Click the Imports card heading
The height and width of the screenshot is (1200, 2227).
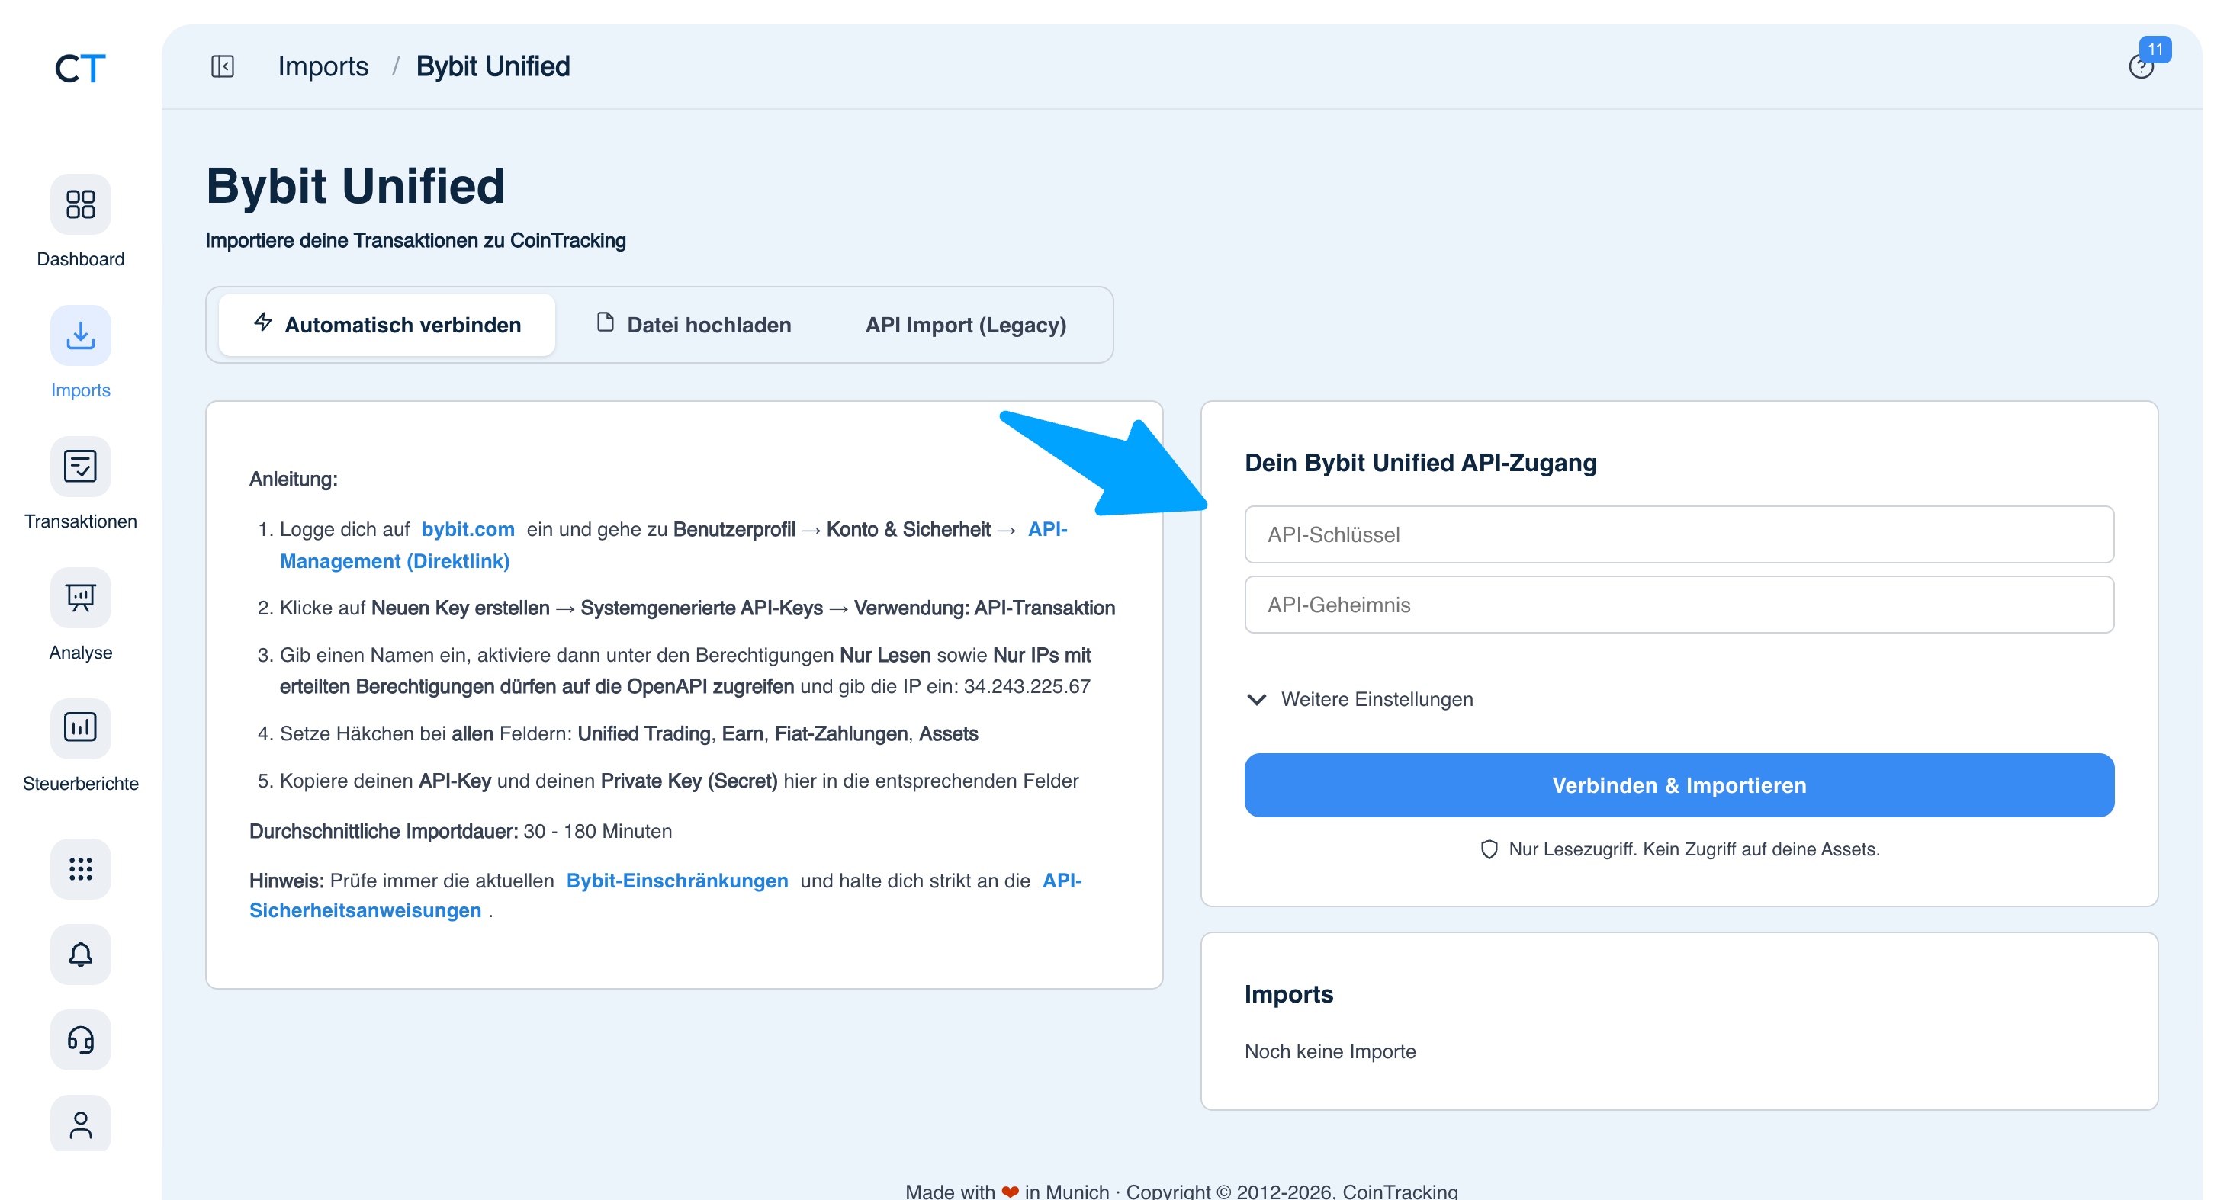pos(1288,994)
